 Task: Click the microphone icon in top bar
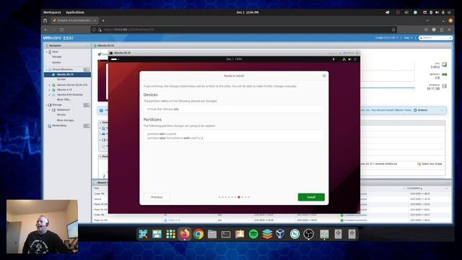(443, 12)
